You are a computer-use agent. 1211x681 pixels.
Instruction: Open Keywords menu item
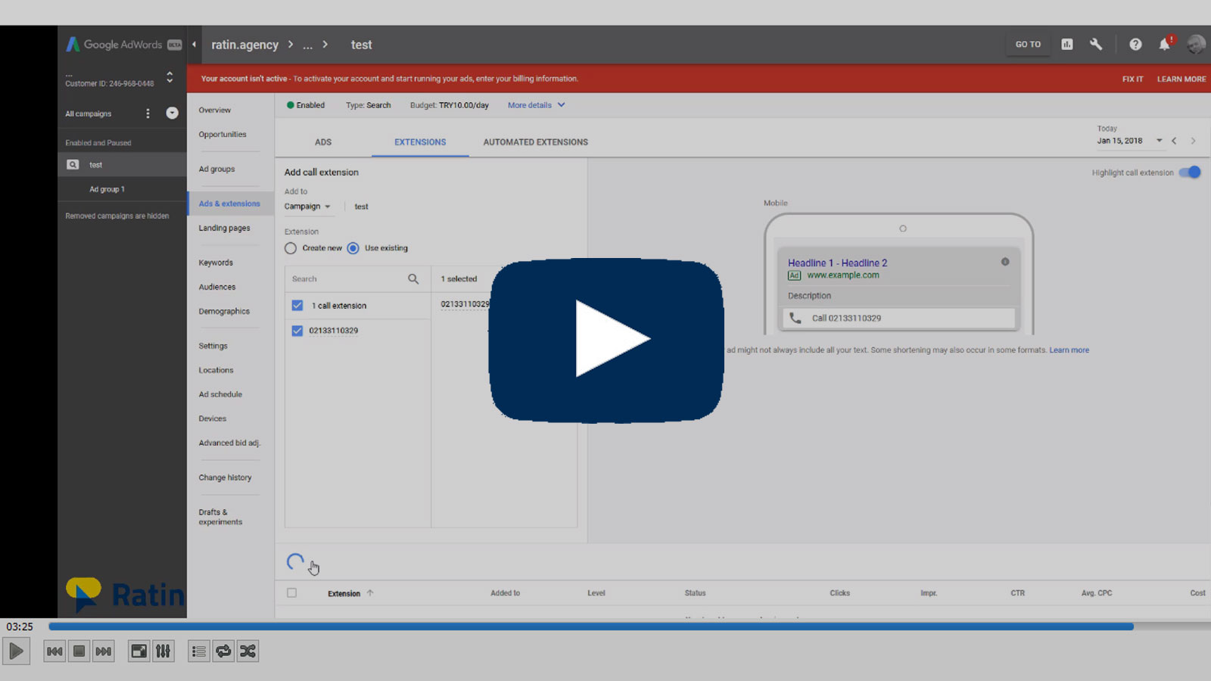(x=216, y=263)
